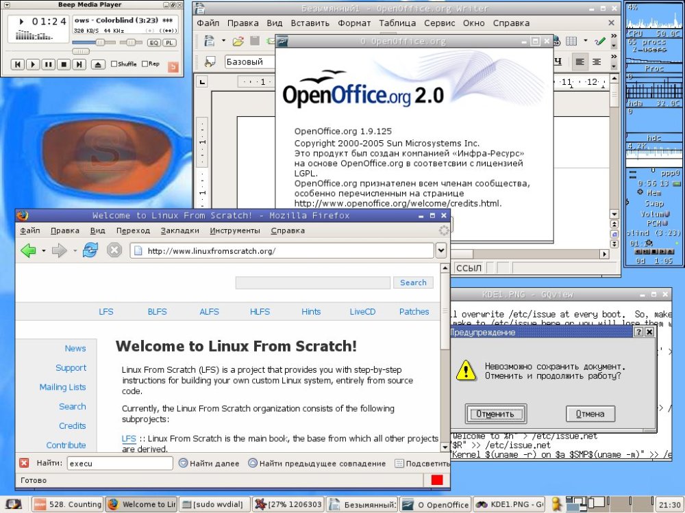Toggle align left in Writer toolbar
The width and height of the screenshot is (685, 513).
tap(580, 62)
